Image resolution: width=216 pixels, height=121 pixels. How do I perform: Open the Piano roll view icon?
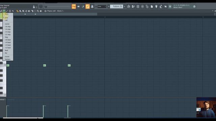coord(133,6)
